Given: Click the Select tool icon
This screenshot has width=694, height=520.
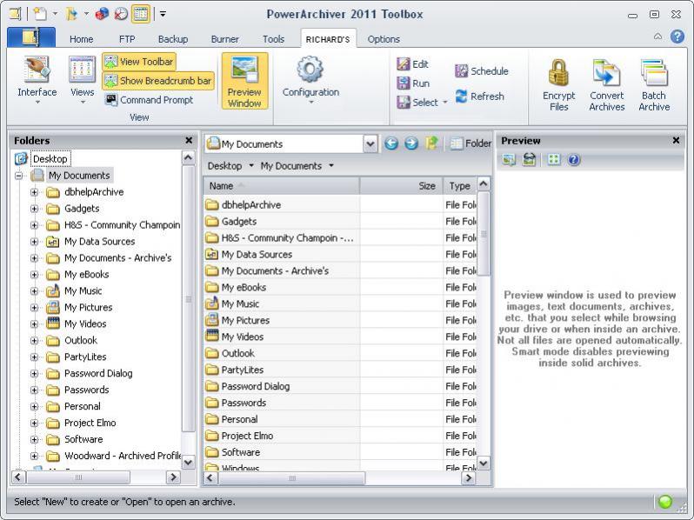Looking at the screenshot, I should coord(404,103).
